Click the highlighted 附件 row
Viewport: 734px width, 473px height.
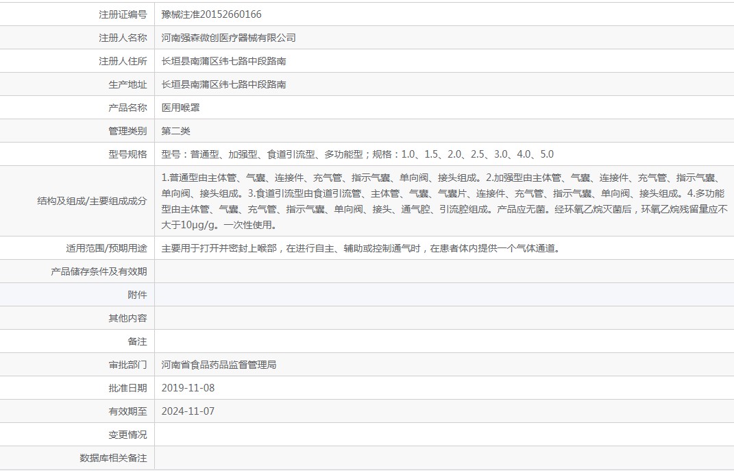click(367, 295)
